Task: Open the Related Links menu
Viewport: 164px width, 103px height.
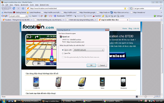Action: pos(44,5)
